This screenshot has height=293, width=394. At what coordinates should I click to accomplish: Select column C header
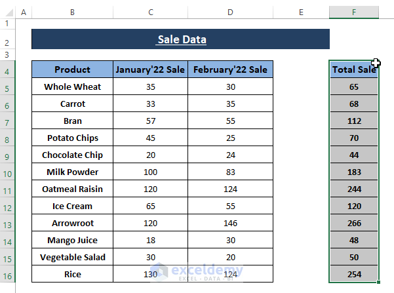(x=150, y=12)
